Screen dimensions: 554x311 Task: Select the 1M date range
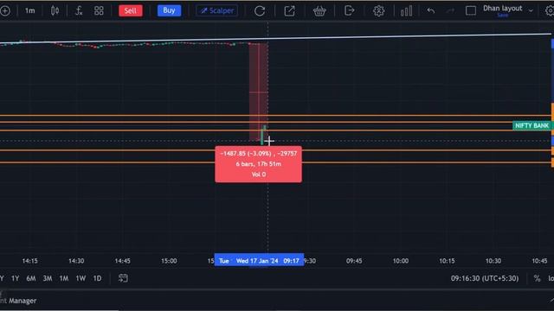tap(64, 278)
